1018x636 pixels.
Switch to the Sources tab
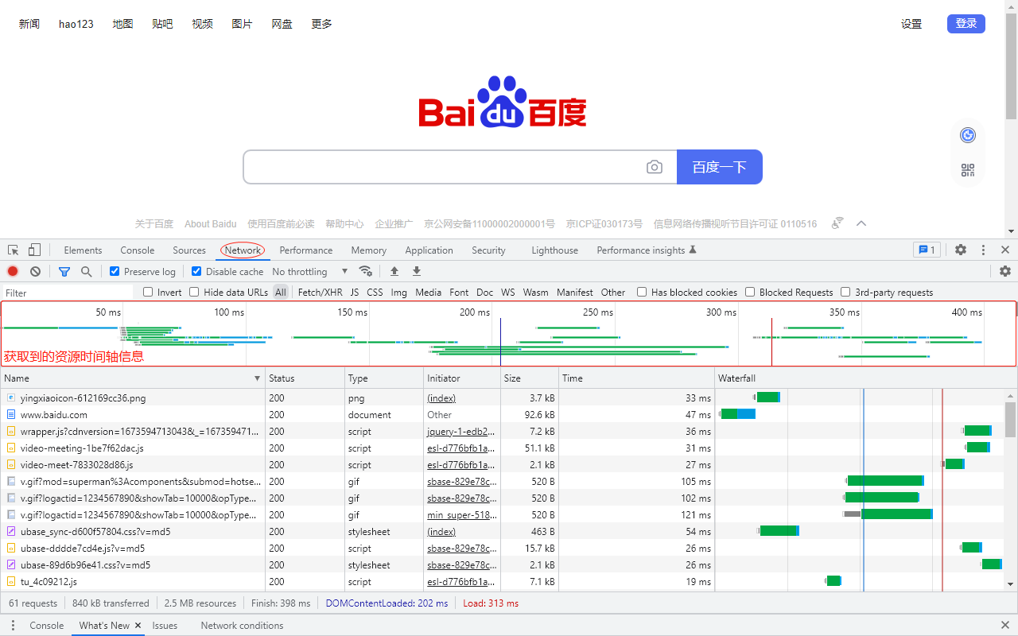[189, 250]
